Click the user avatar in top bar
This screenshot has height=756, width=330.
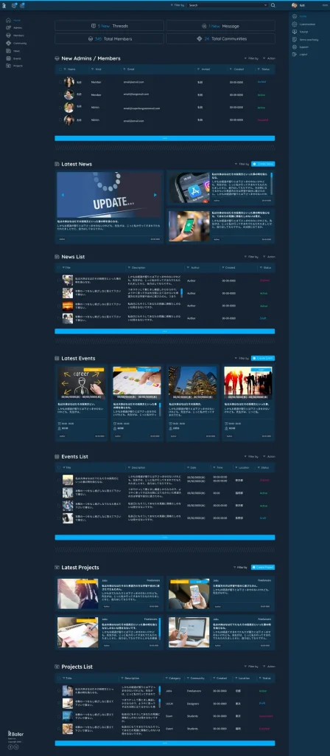point(295,5)
